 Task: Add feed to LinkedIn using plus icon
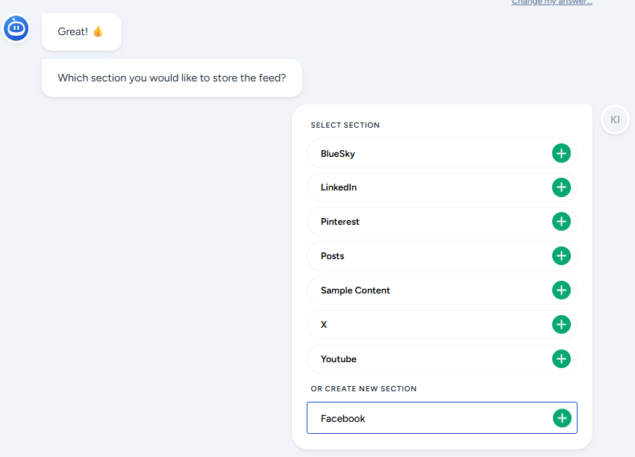pyautogui.click(x=561, y=187)
